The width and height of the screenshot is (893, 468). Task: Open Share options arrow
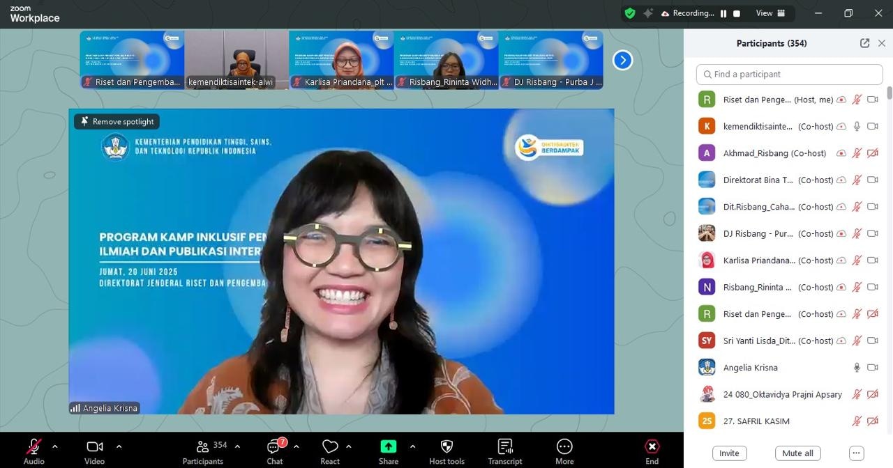[412, 446]
